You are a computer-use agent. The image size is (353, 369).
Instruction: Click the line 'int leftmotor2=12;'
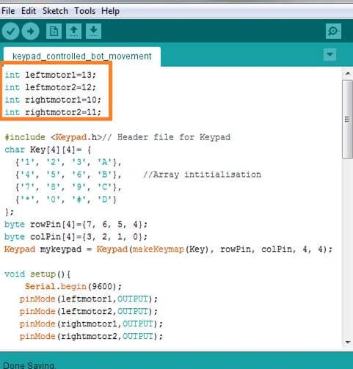pyautogui.click(x=51, y=87)
